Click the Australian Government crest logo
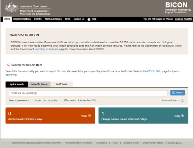194x148 pixels. 12,7
